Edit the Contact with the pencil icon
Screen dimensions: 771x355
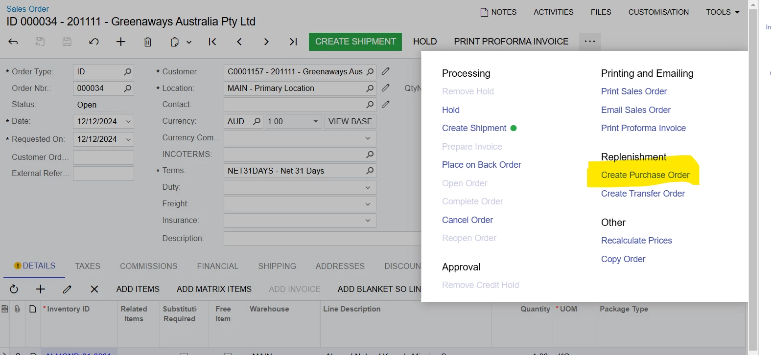(386, 104)
